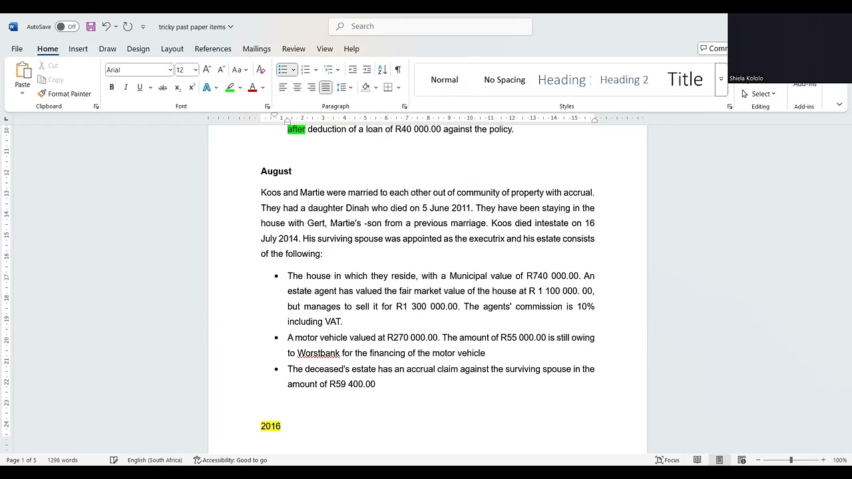Viewport: 852px width, 479px height.
Task: Switch to Read Mode view
Action: click(697, 460)
